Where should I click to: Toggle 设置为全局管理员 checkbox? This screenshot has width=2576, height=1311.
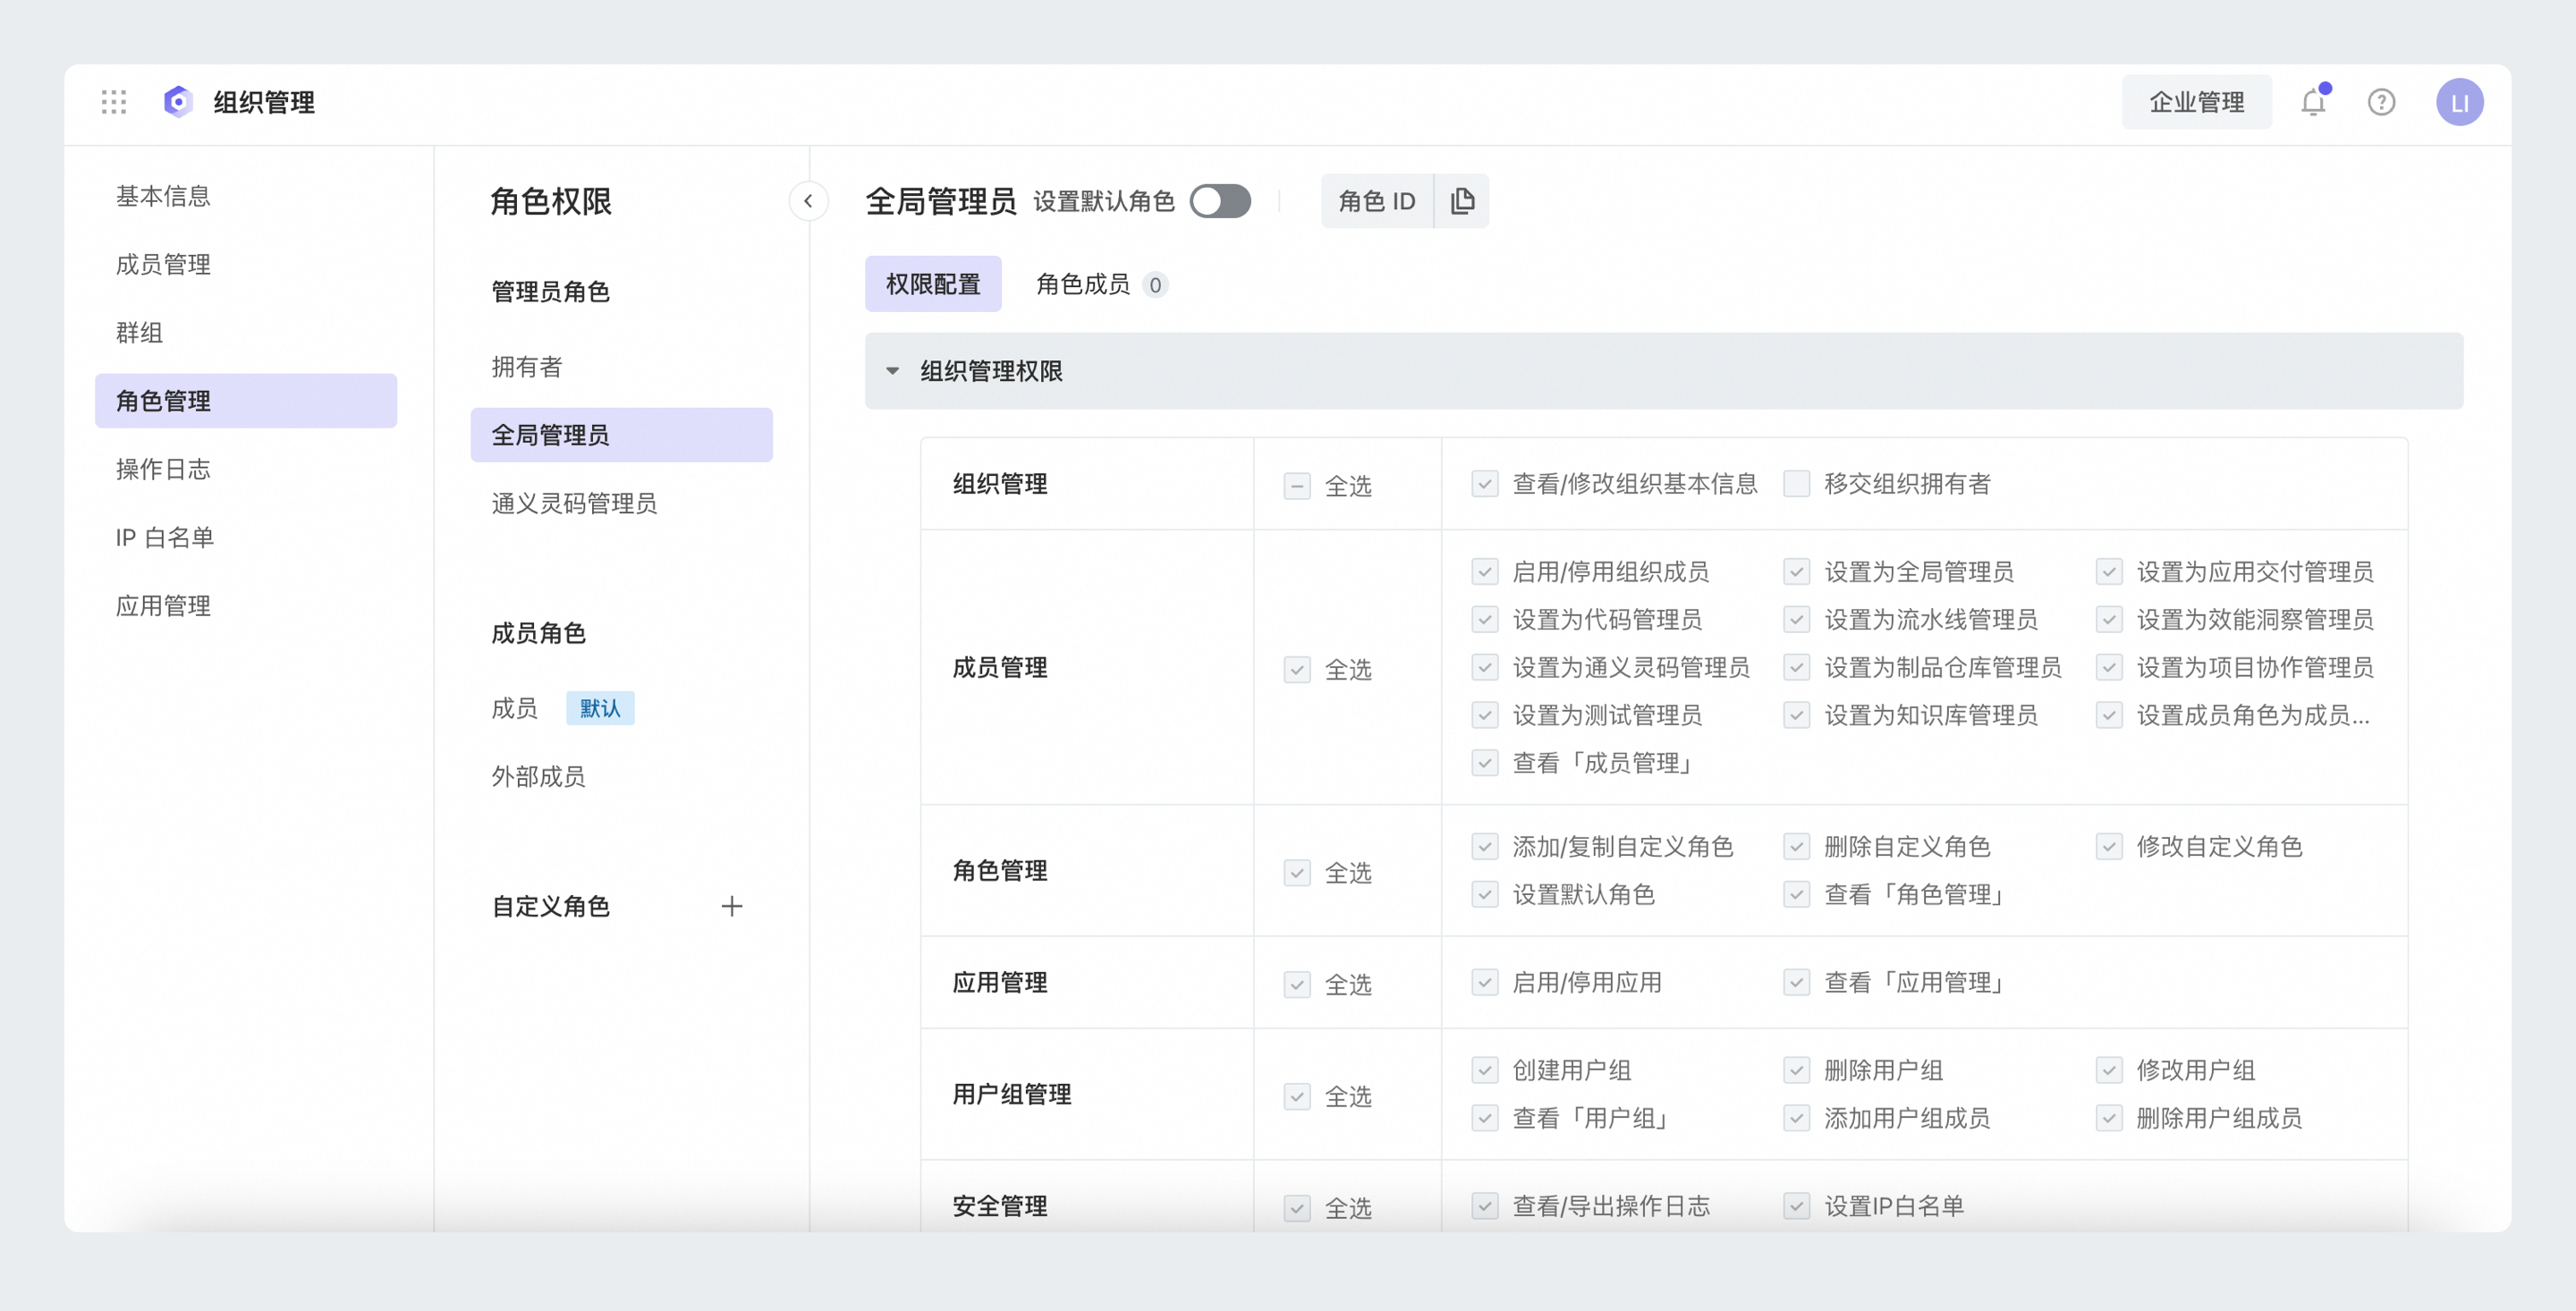tap(1796, 572)
